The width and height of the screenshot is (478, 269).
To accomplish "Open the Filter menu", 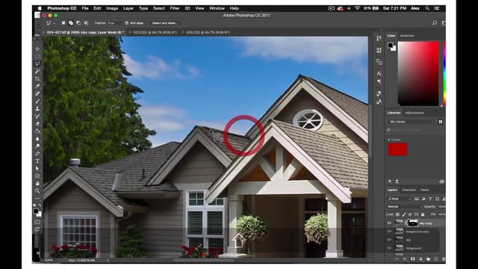I will point(174,8).
